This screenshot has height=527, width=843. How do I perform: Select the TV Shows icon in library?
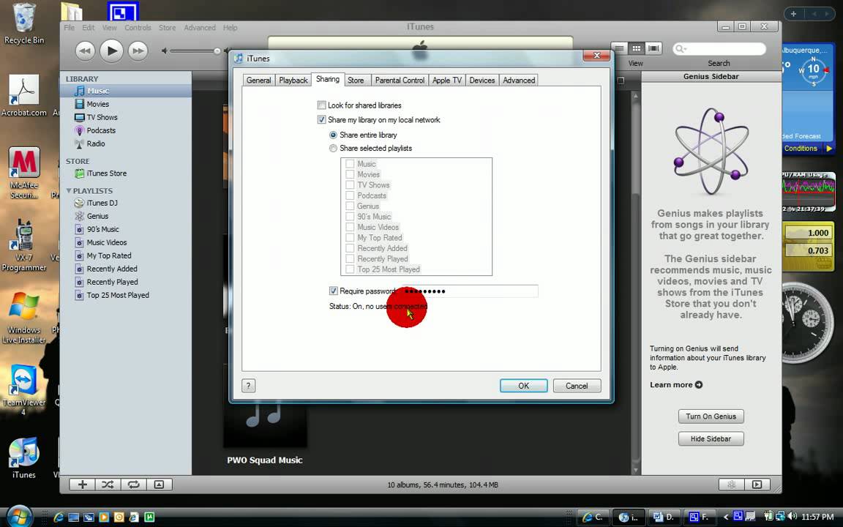(80, 117)
